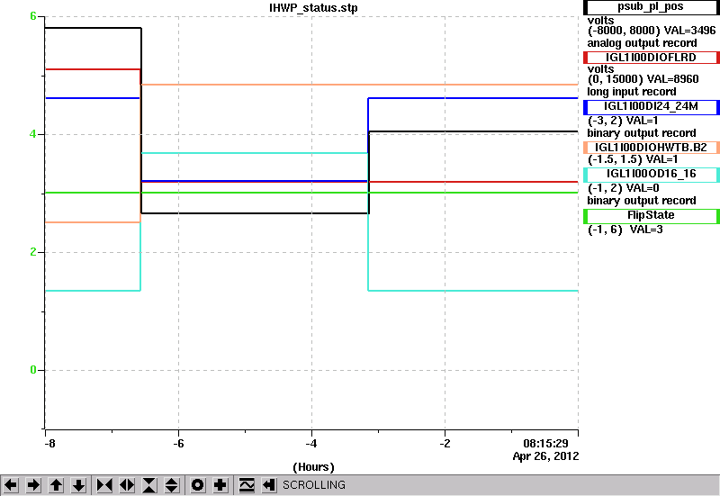Click the y-axis label '2'
Screen dimensions: 720x496
(x=33, y=252)
